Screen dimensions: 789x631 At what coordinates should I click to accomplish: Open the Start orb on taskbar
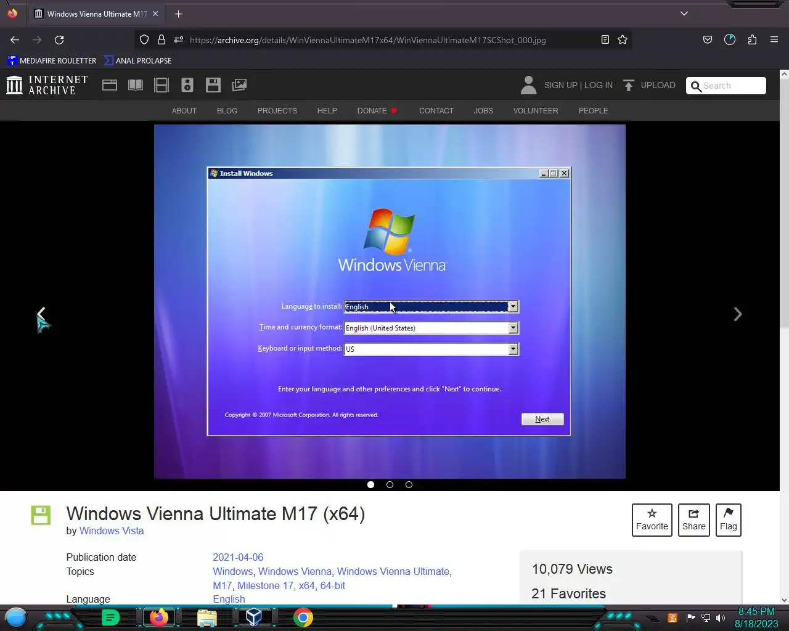point(16,617)
